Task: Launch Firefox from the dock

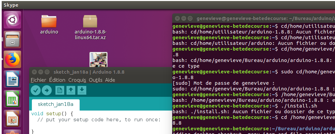Action: [x=12, y=60]
